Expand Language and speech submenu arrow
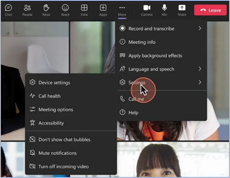 point(200,69)
